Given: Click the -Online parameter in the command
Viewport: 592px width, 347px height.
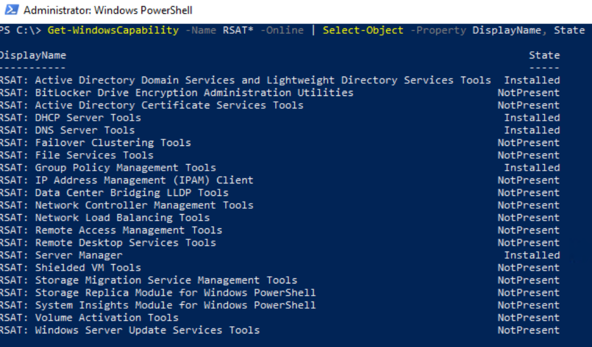Looking at the screenshot, I should click(x=282, y=30).
